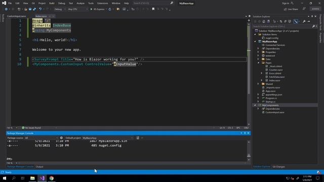Viewport: 324px width, 182px height.
Task: Open the Help menu
Action: pyautogui.click(x=126, y=4)
